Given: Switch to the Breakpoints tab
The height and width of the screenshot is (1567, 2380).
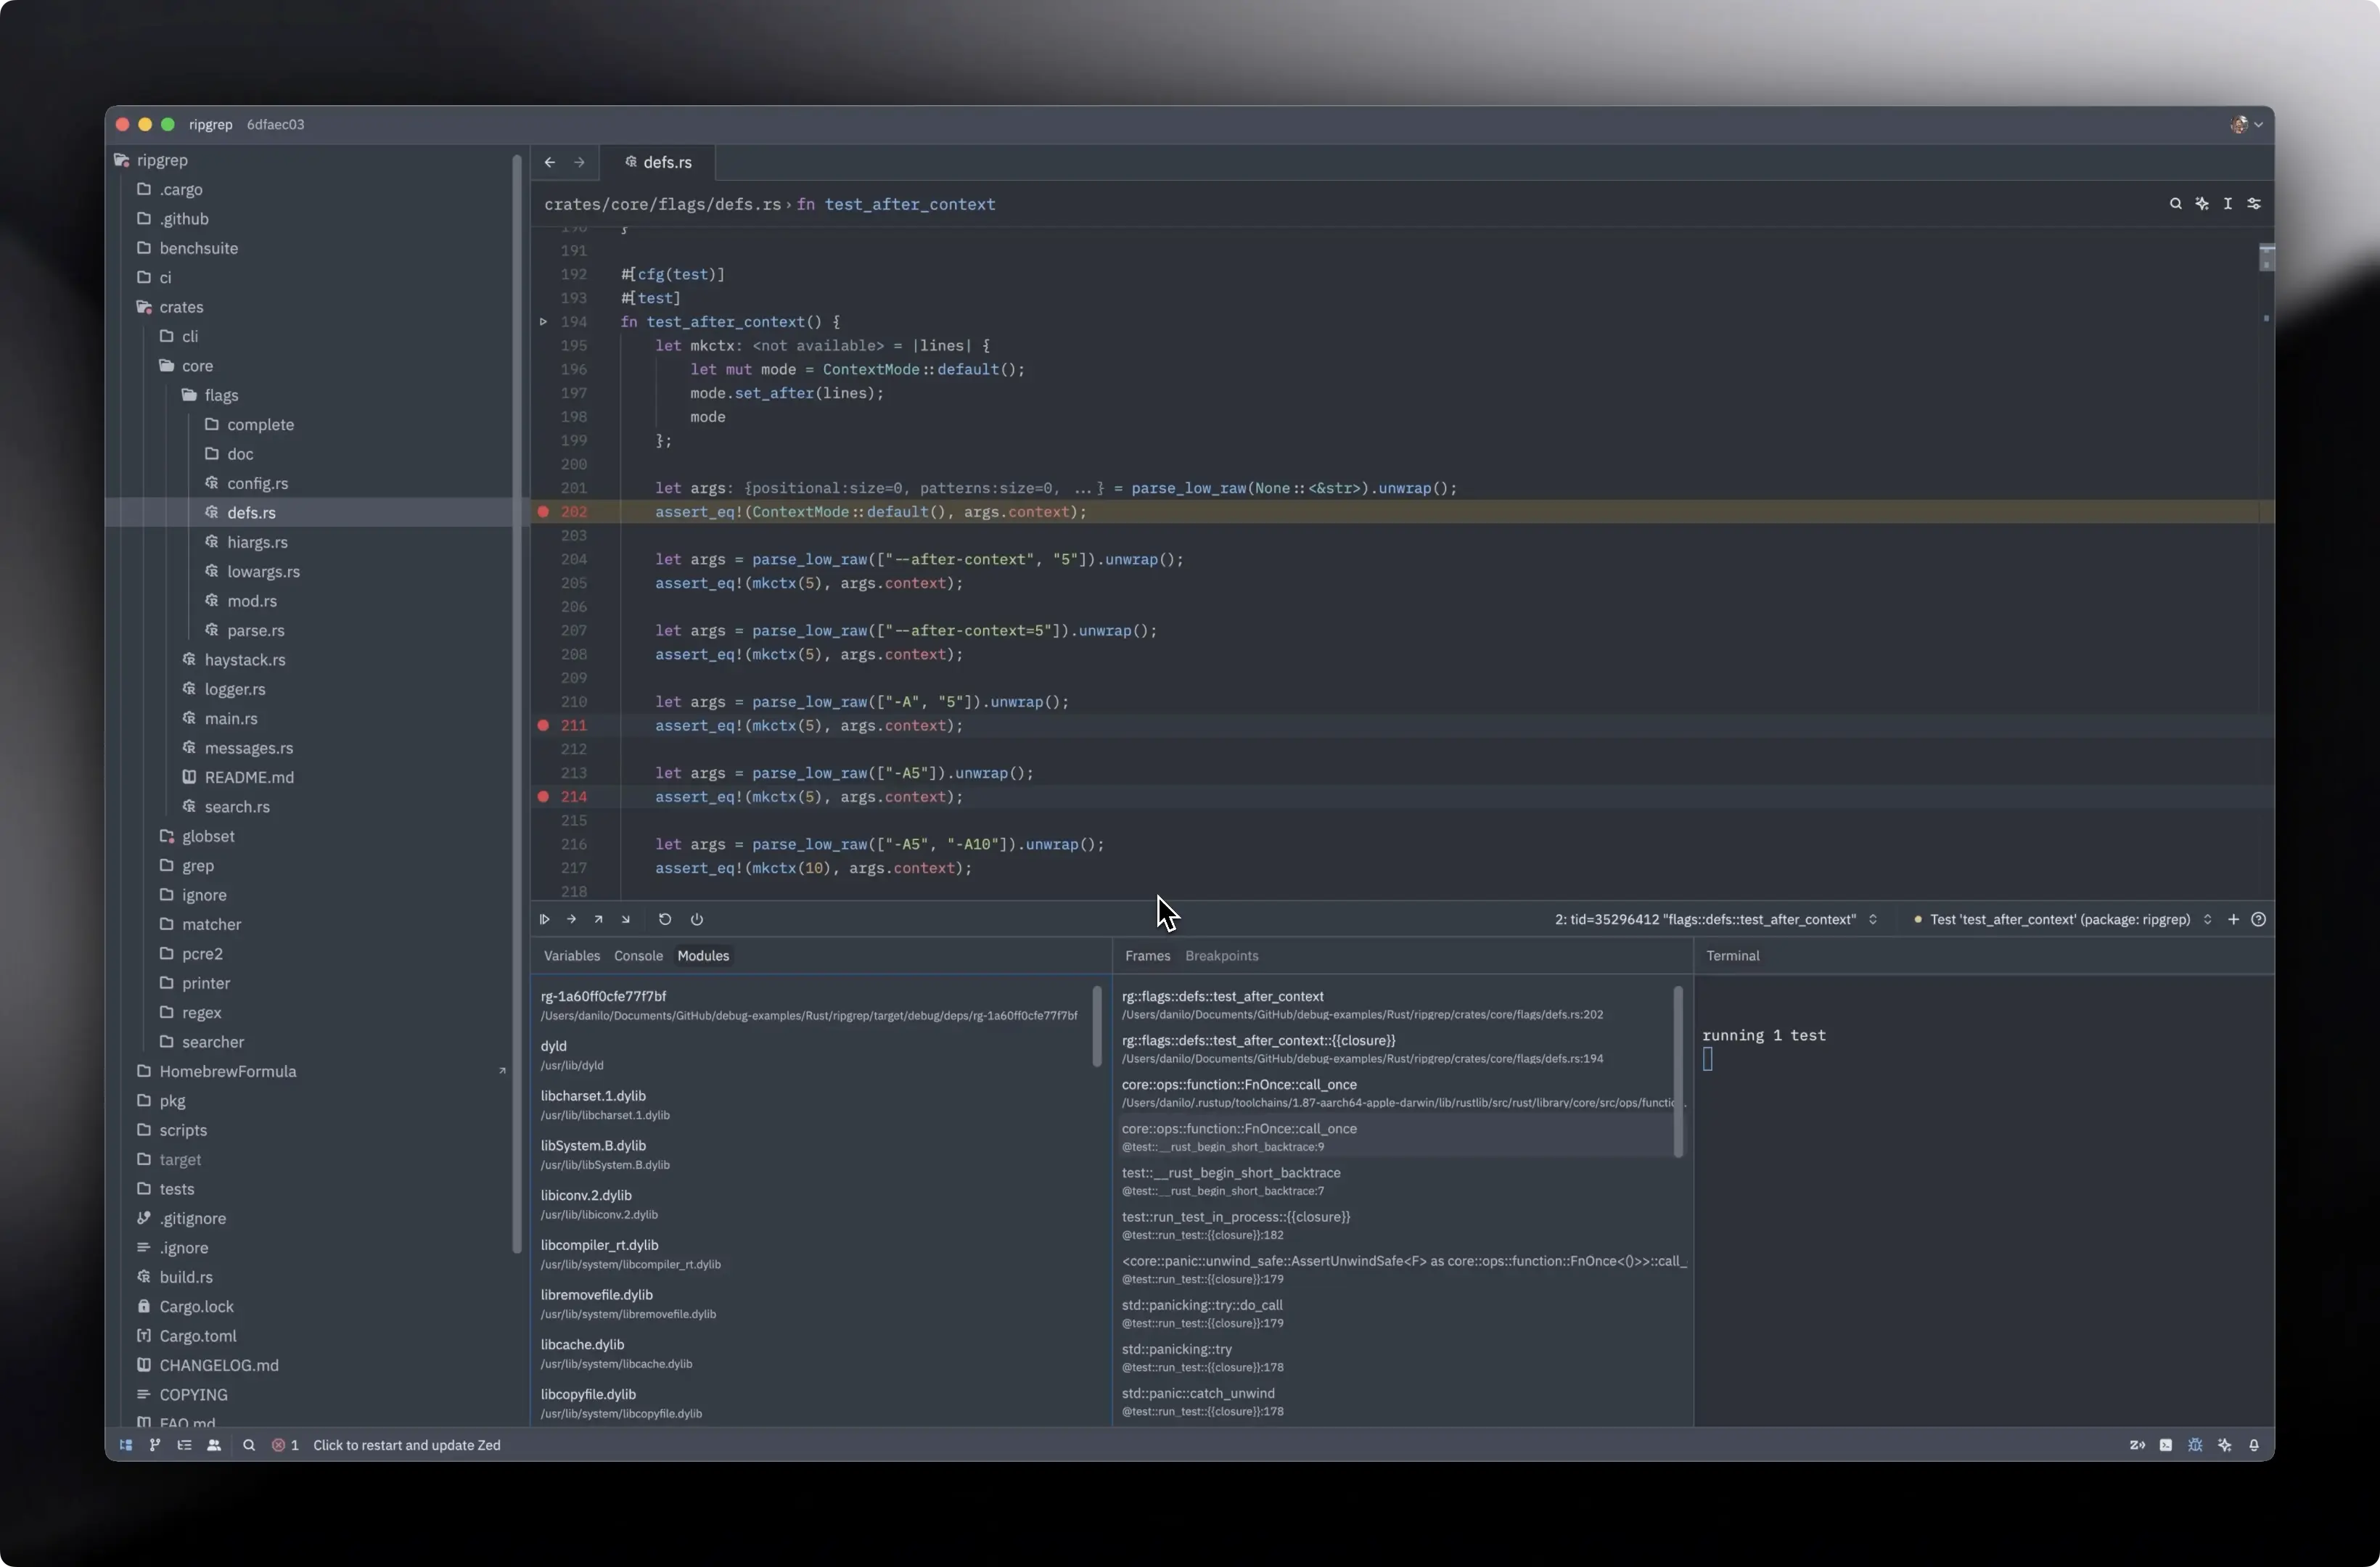Looking at the screenshot, I should pyautogui.click(x=1221, y=956).
